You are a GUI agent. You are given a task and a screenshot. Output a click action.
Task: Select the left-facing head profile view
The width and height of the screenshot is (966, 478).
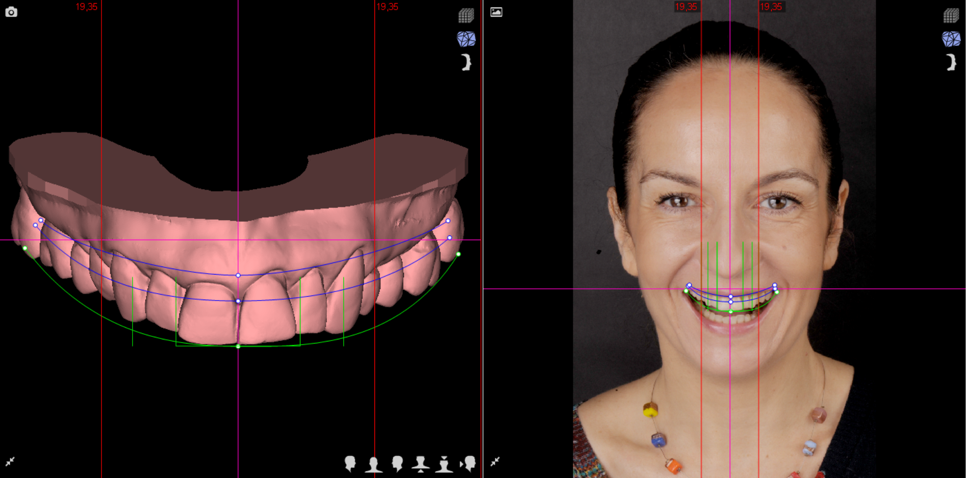click(397, 463)
